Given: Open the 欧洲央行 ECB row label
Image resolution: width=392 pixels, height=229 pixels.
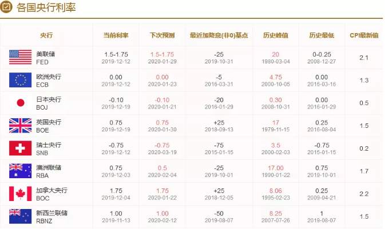Looking at the screenshot, I should point(49,81).
